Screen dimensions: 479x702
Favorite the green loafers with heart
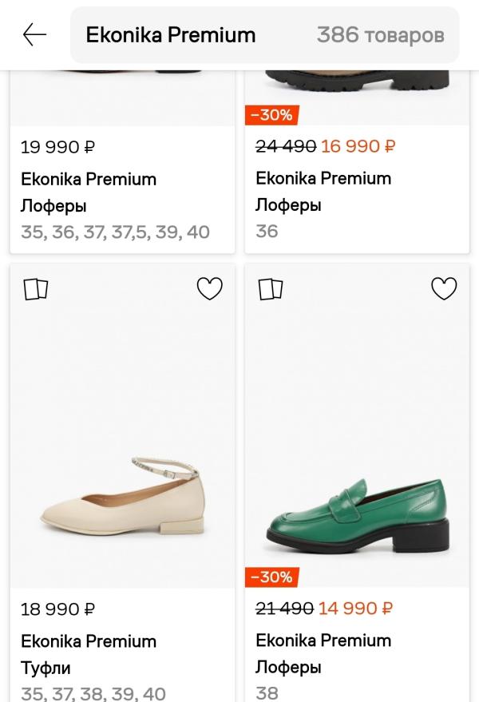click(444, 289)
